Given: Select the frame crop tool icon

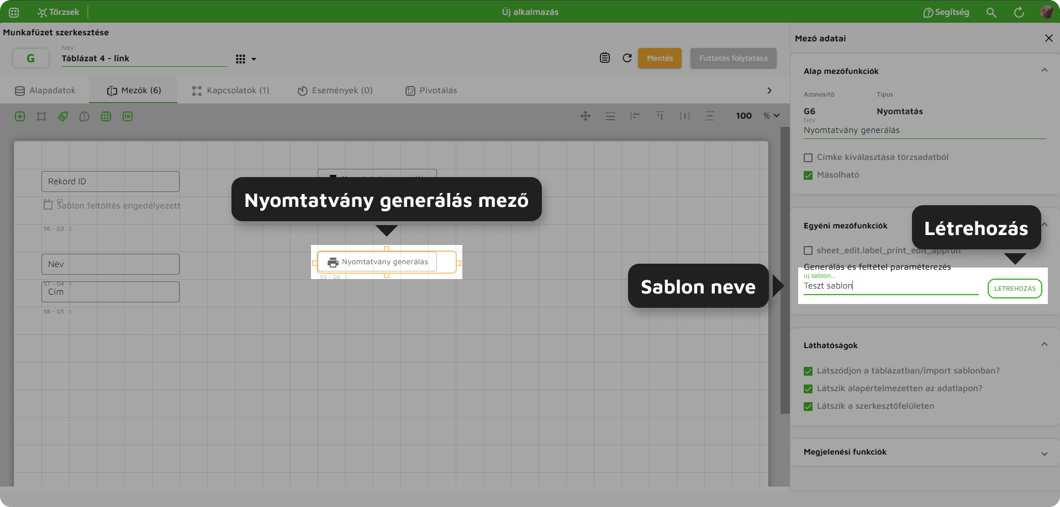Looking at the screenshot, I should (x=41, y=116).
